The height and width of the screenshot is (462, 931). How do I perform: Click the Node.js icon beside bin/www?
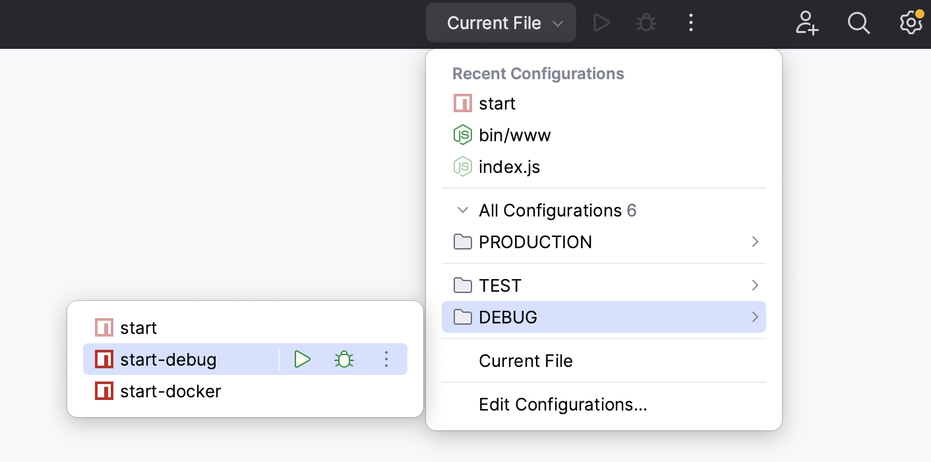pos(462,135)
